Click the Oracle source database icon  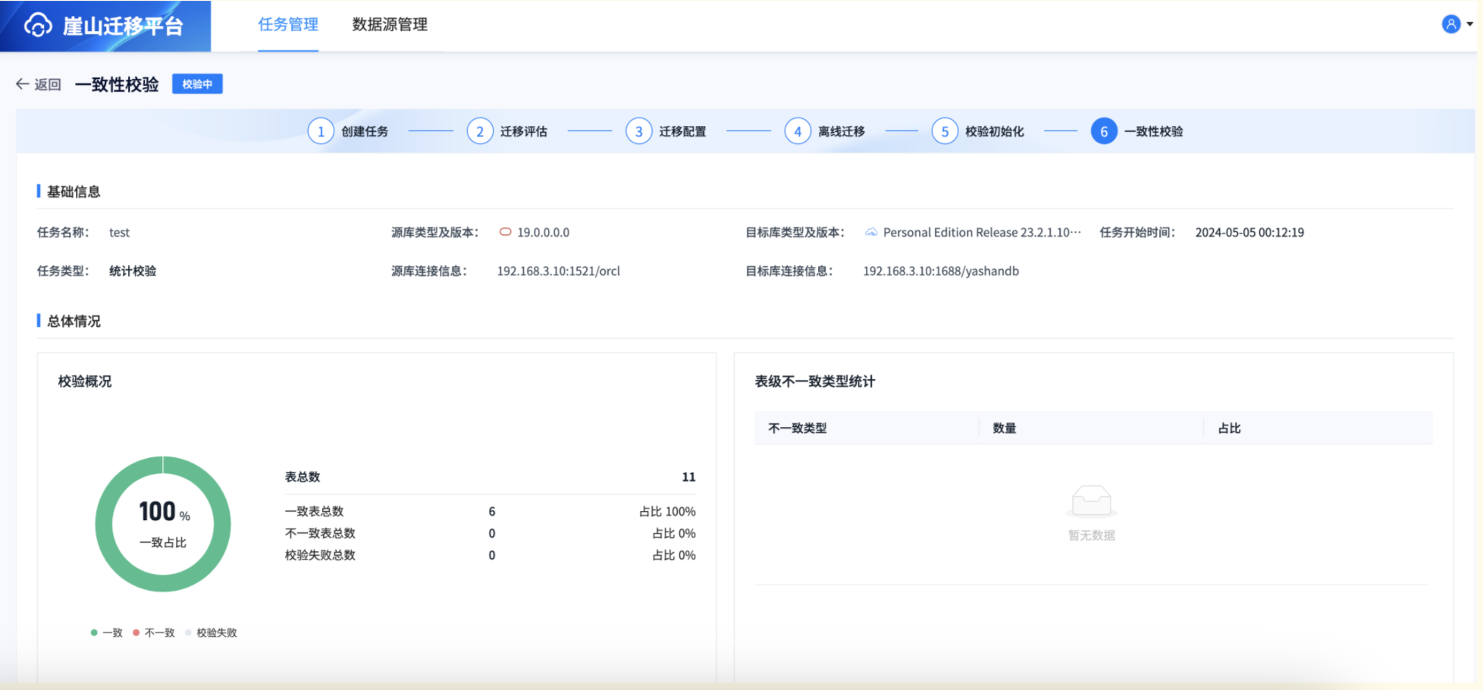[x=505, y=232]
